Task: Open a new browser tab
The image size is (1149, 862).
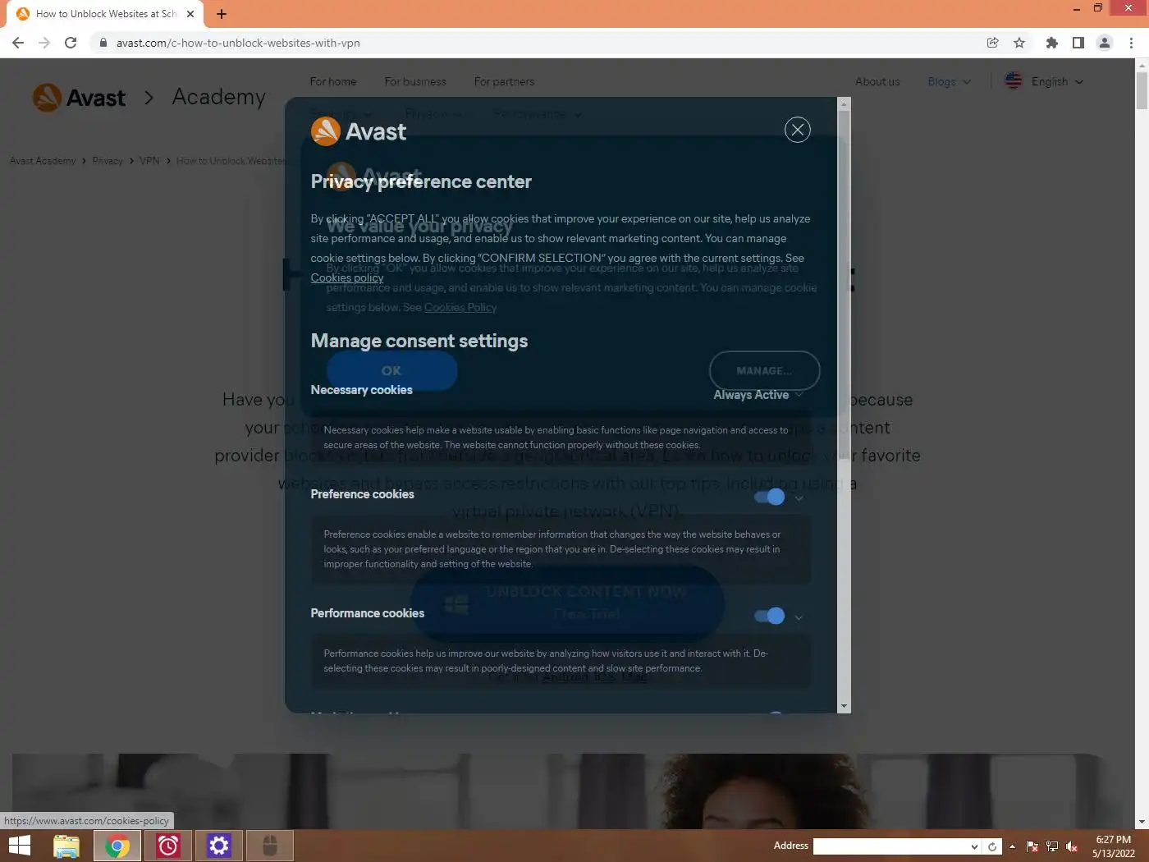Action: click(222, 14)
